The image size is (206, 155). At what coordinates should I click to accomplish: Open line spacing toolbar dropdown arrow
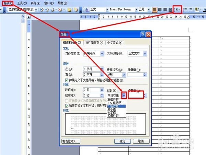[180, 10]
